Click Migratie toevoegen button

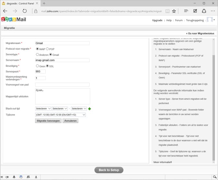48,121
